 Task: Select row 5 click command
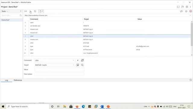pyautogui.click(x=107, y=36)
